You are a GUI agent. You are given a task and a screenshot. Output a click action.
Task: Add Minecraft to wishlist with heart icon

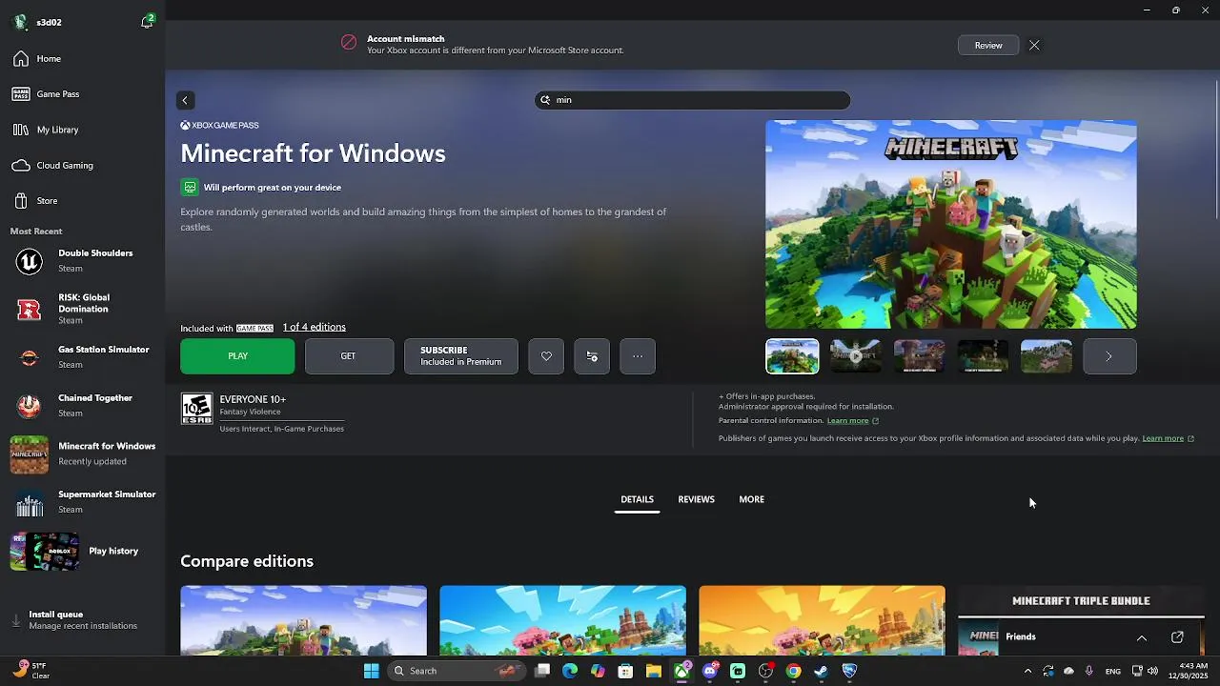pyautogui.click(x=546, y=356)
